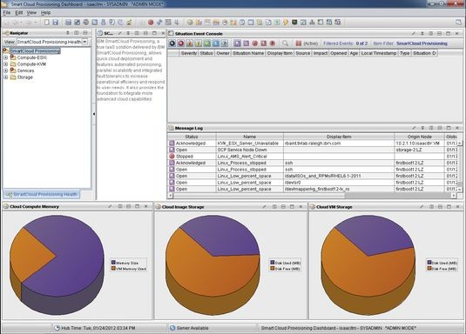Select the SmartCloud Provisioning root tree item
Image resolution: width=466 pixels, height=334 pixels.
pyautogui.click(x=36, y=51)
